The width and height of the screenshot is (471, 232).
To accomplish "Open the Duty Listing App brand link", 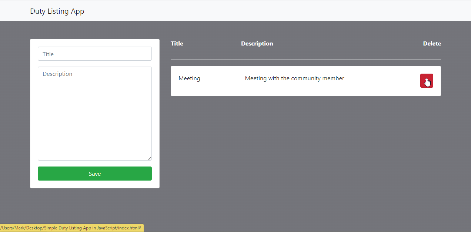I will [57, 11].
